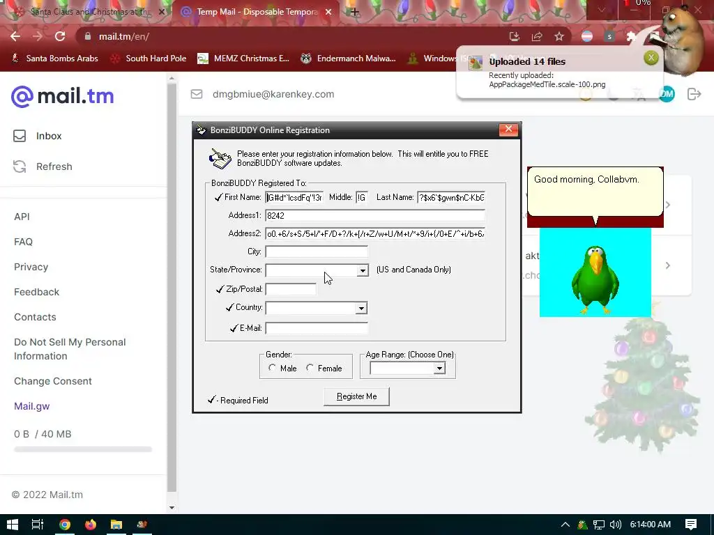Viewport: 714px width, 535px height.
Task: Open Task View on the taskbar
Action: point(38,525)
